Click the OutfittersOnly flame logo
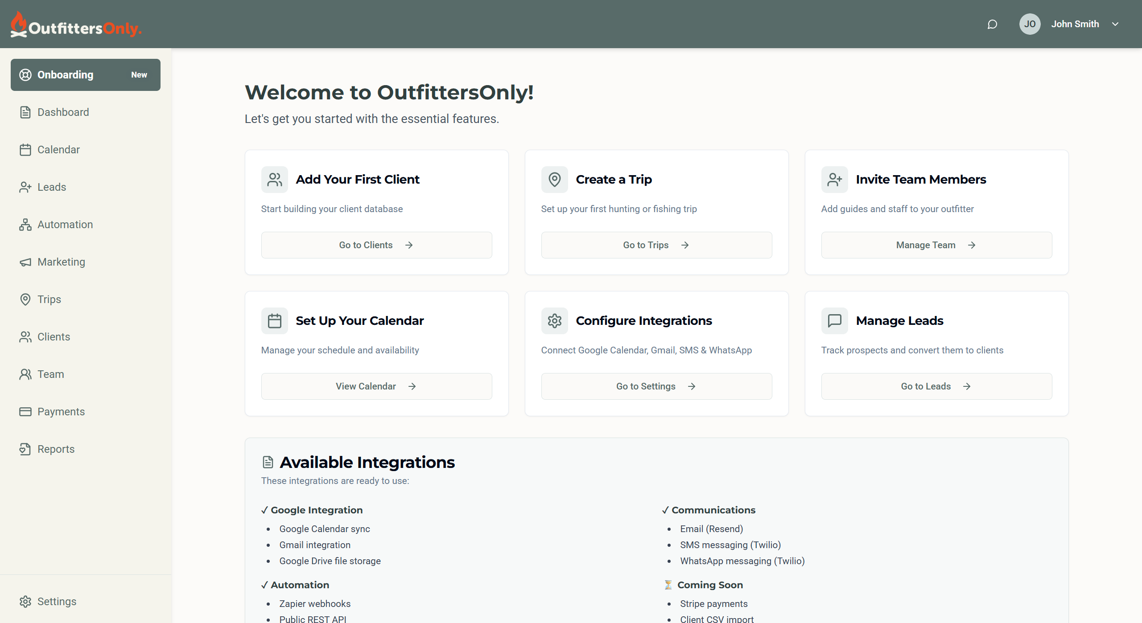Screen dimensions: 1142x623 [19, 25]
